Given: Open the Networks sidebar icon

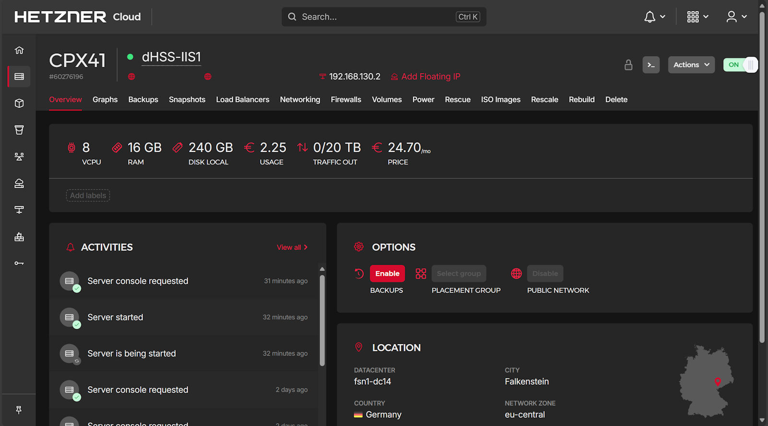Looking at the screenshot, I should click(19, 210).
